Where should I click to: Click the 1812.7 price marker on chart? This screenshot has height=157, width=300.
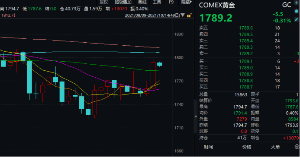tap(8, 15)
